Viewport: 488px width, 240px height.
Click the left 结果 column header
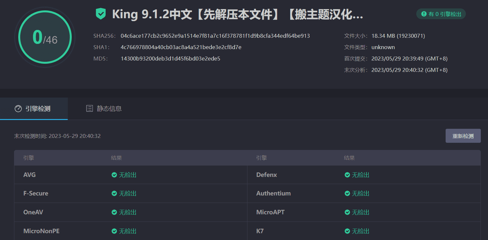pyautogui.click(x=116, y=158)
